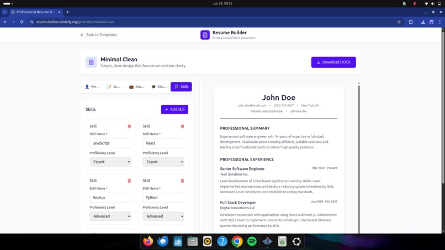Switch to the Personal tab
The height and width of the screenshot is (250, 445).
92,87
